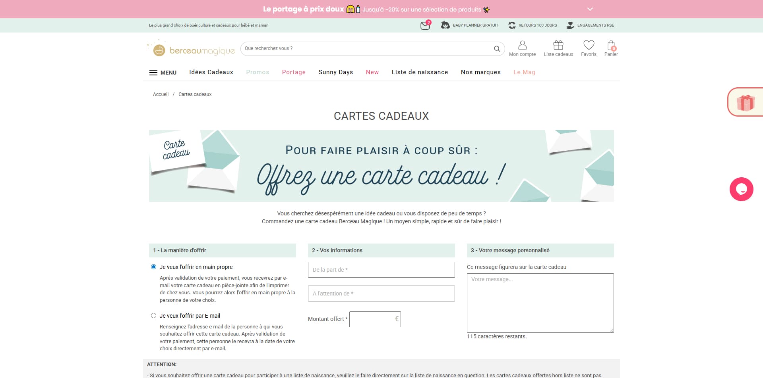
Task: Click the search magnifier icon
Action: tap(497, 49)
